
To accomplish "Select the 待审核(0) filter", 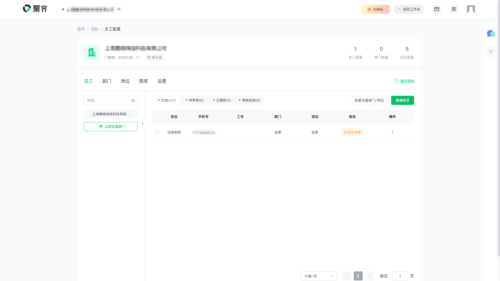I will (194, 100).
